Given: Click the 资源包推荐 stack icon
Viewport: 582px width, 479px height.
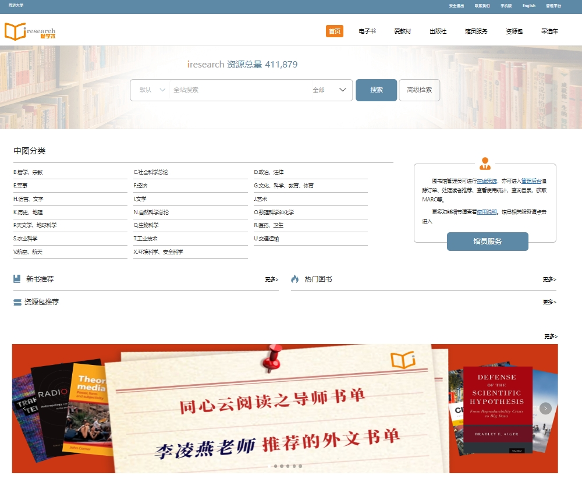Looking at the screenshot, I should click(17, 302).
